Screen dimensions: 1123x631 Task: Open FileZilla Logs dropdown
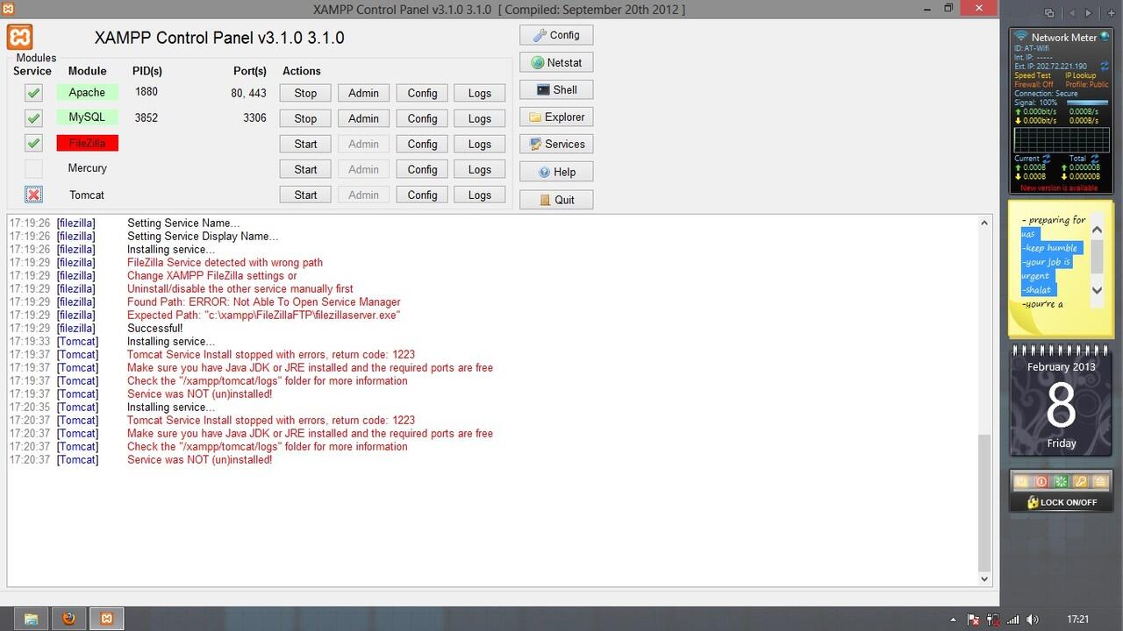tap(479, 144)
